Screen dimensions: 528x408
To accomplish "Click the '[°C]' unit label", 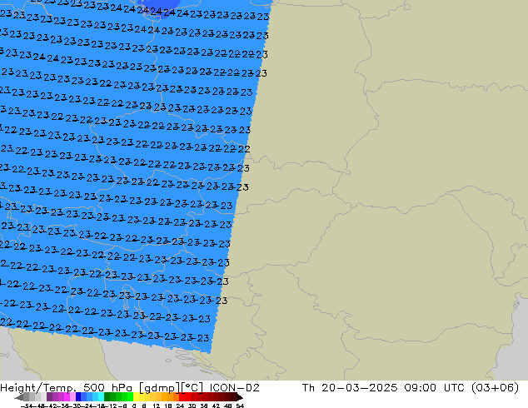I will [x=192, y=388].
